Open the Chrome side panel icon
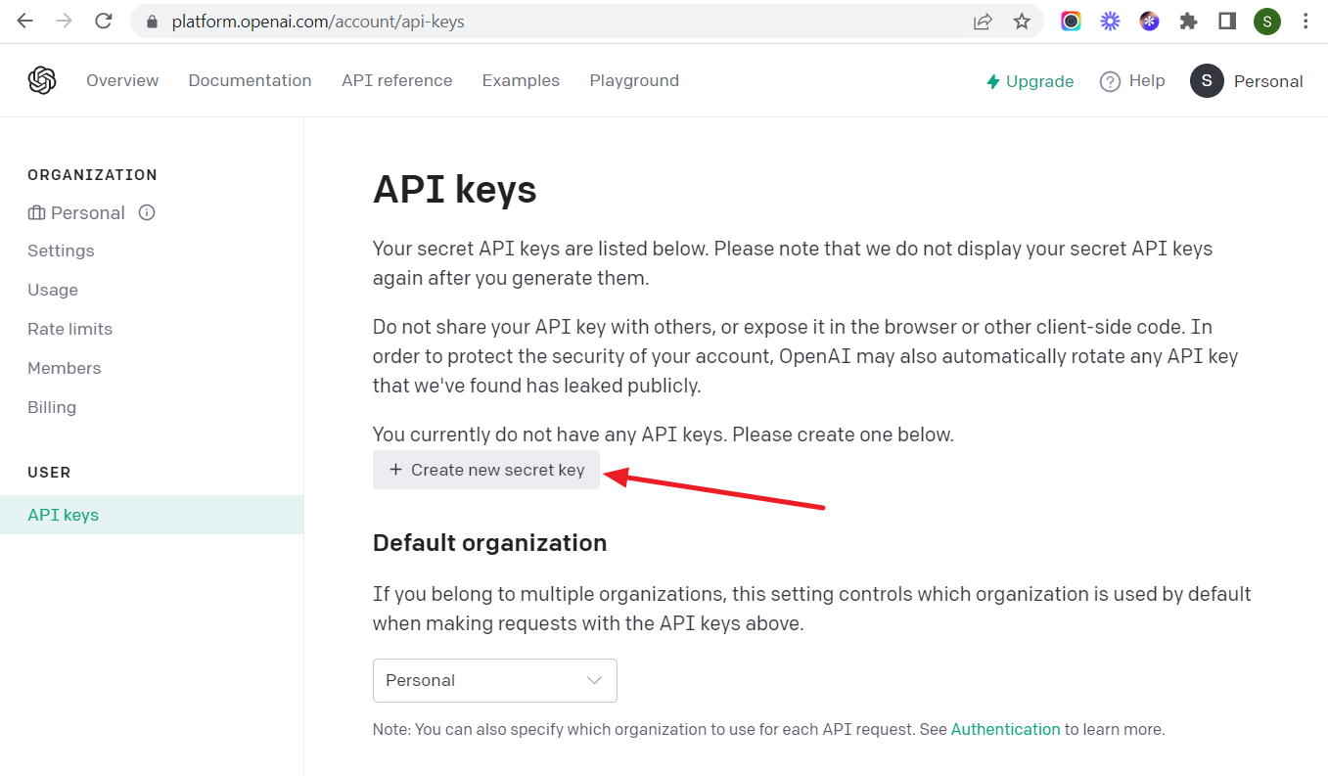The height and width of the screenshot is (776, 1328). pos(1226,21)
